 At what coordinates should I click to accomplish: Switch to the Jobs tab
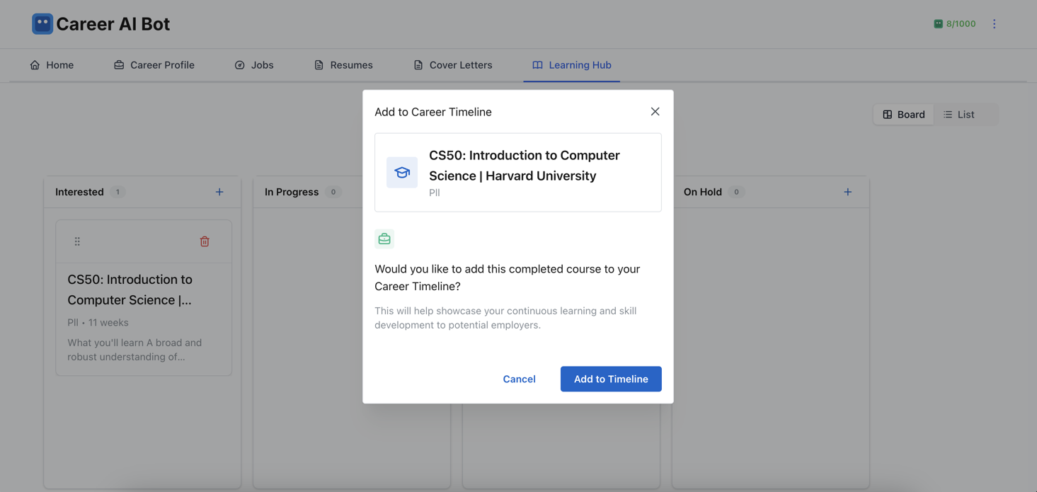pyautogui.click(x=254, y=65)
